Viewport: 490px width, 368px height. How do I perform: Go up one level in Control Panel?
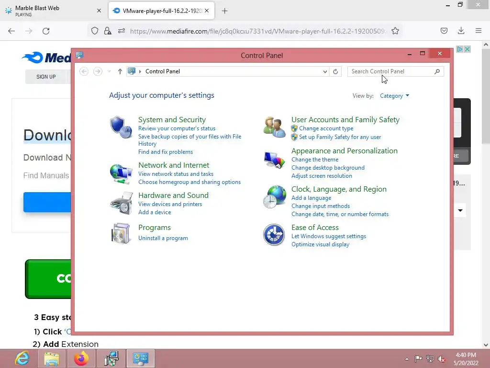pos(120,71)
